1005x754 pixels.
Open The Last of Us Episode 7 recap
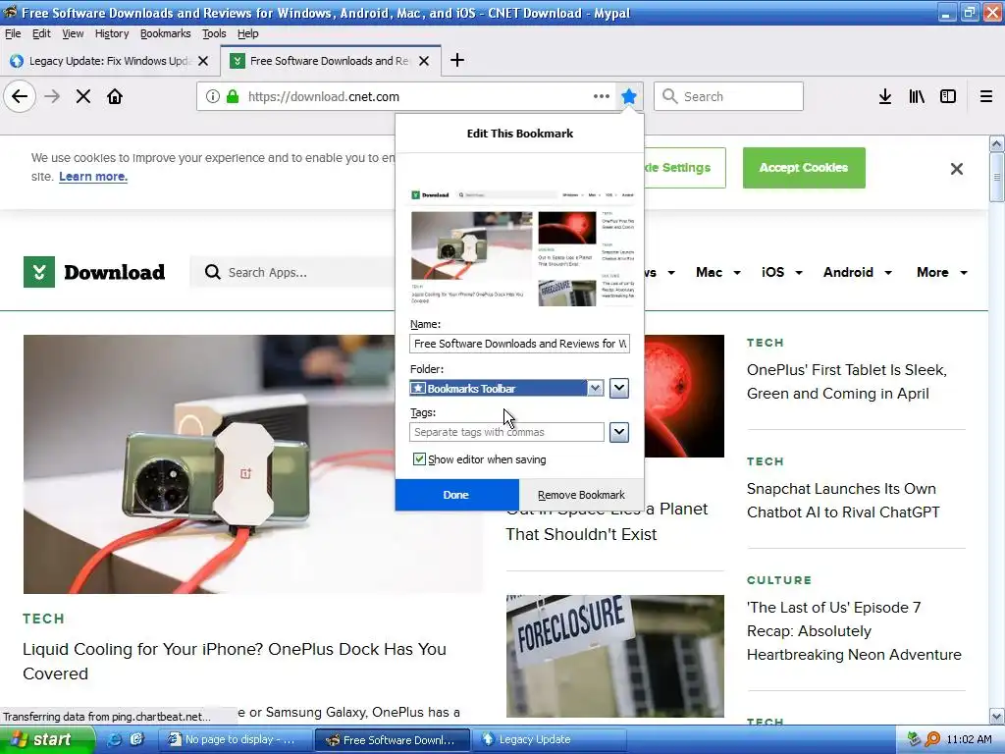pos(854,631)
